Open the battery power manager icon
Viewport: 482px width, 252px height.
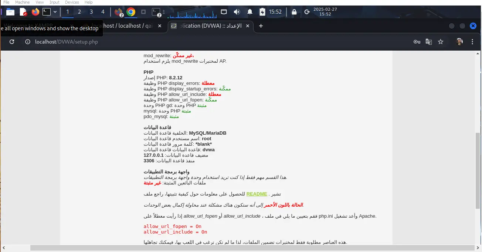tap(262, 12)
